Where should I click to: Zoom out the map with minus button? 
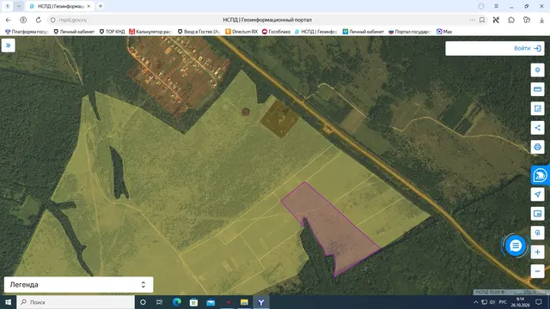tap(537, 271)
